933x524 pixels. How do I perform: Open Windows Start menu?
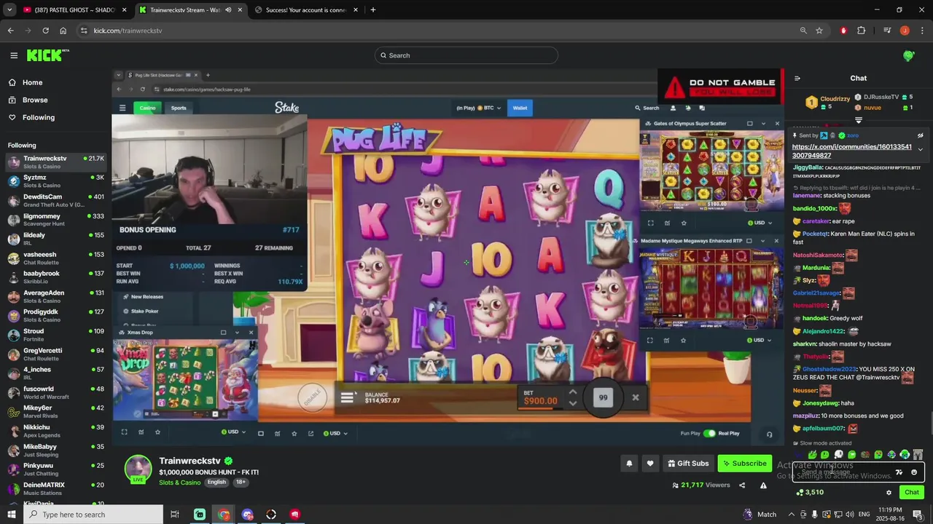(11, 515)
